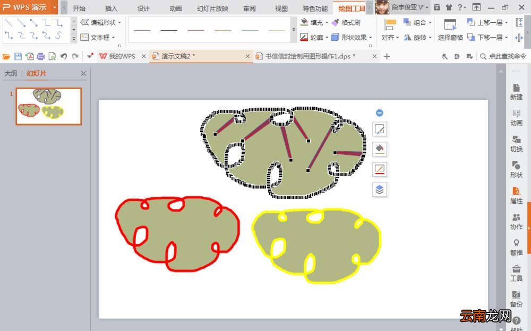Show the 大纲 outline panel tab
Screen dimensions: 531x331
(x=11, y=73)
